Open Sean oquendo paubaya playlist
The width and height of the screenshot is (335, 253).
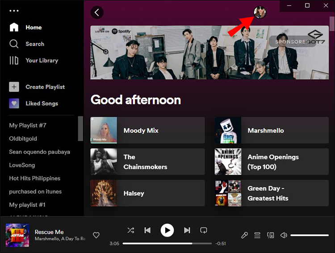[x=39, y=152]
